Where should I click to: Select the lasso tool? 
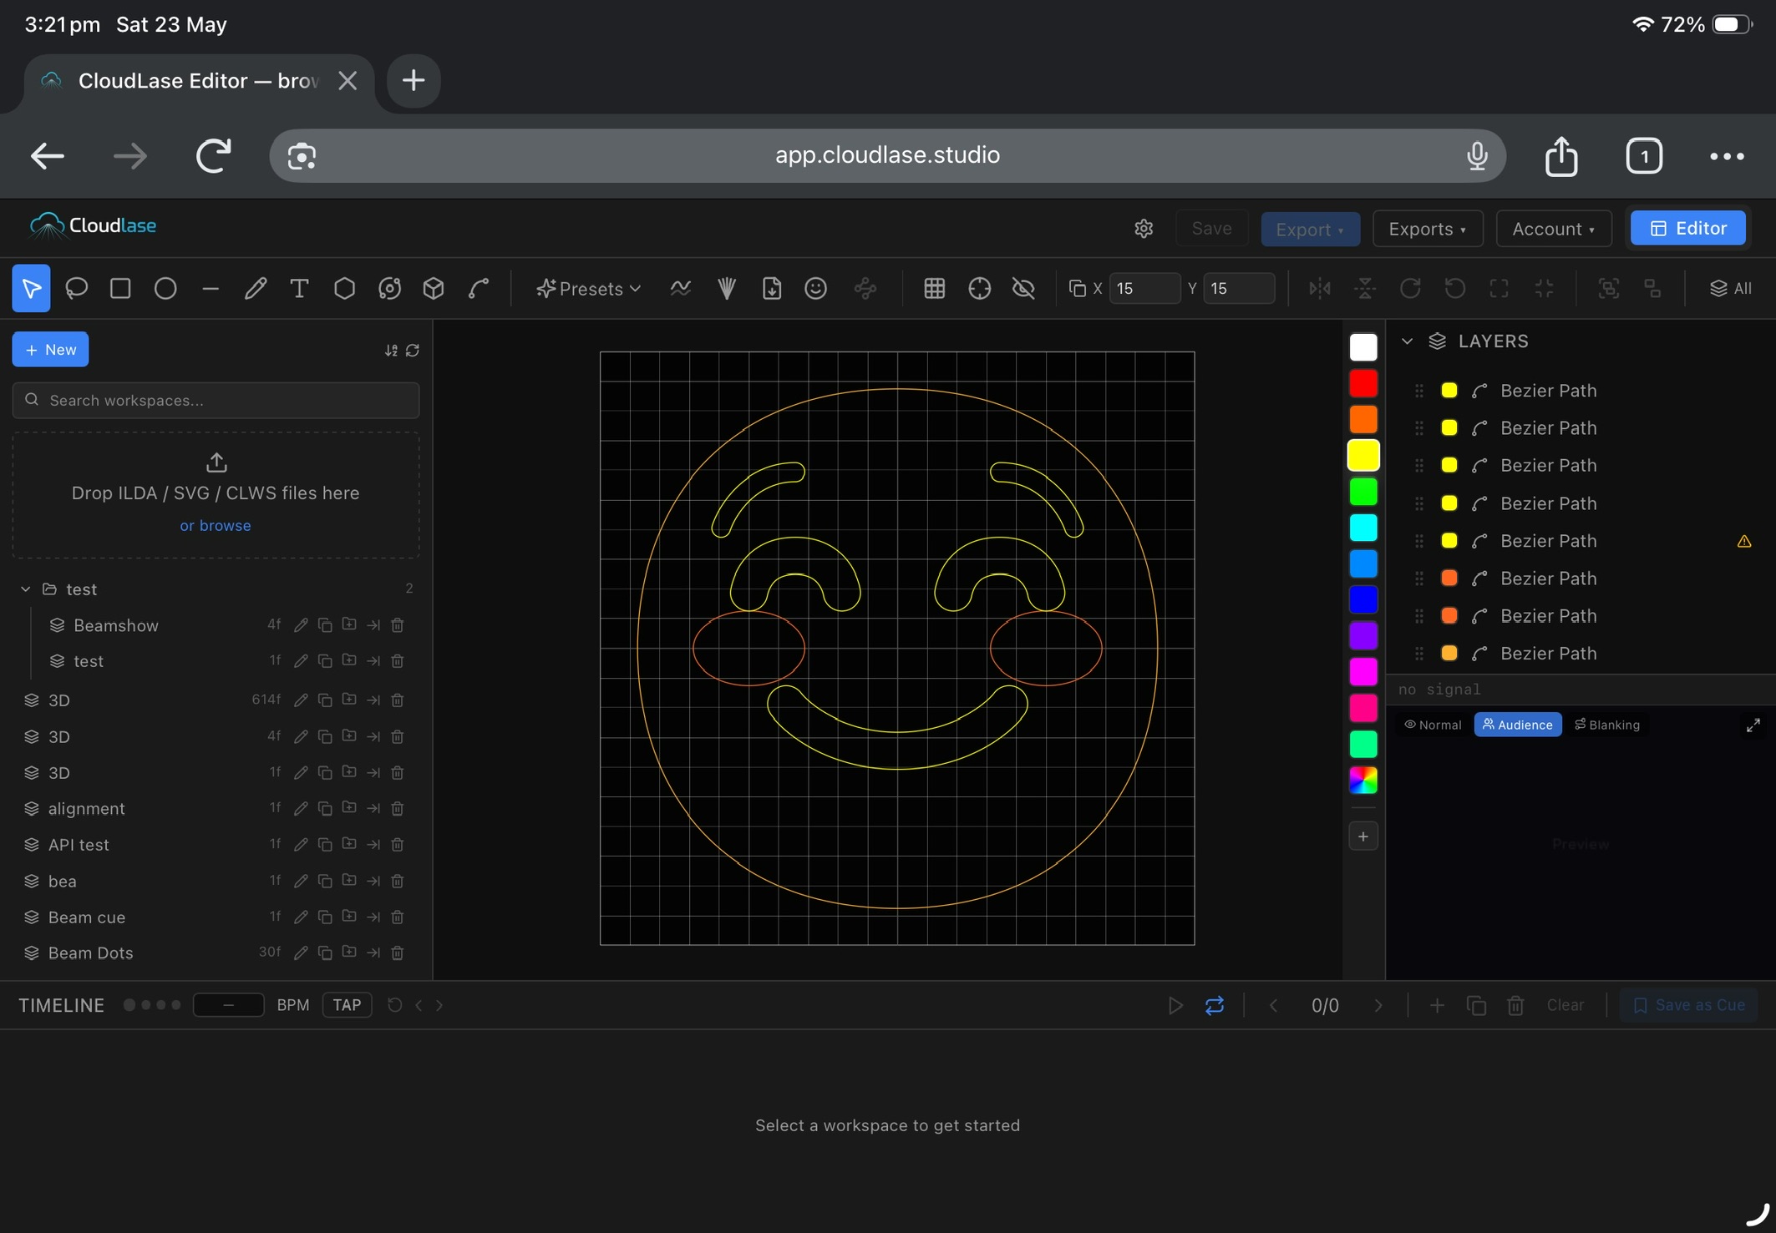[x=76, y=289]
